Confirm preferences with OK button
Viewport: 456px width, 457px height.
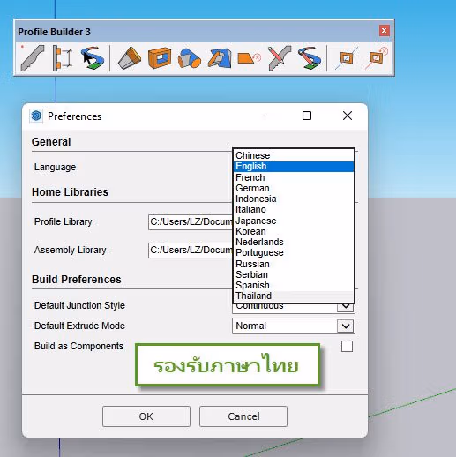(146, 416)
